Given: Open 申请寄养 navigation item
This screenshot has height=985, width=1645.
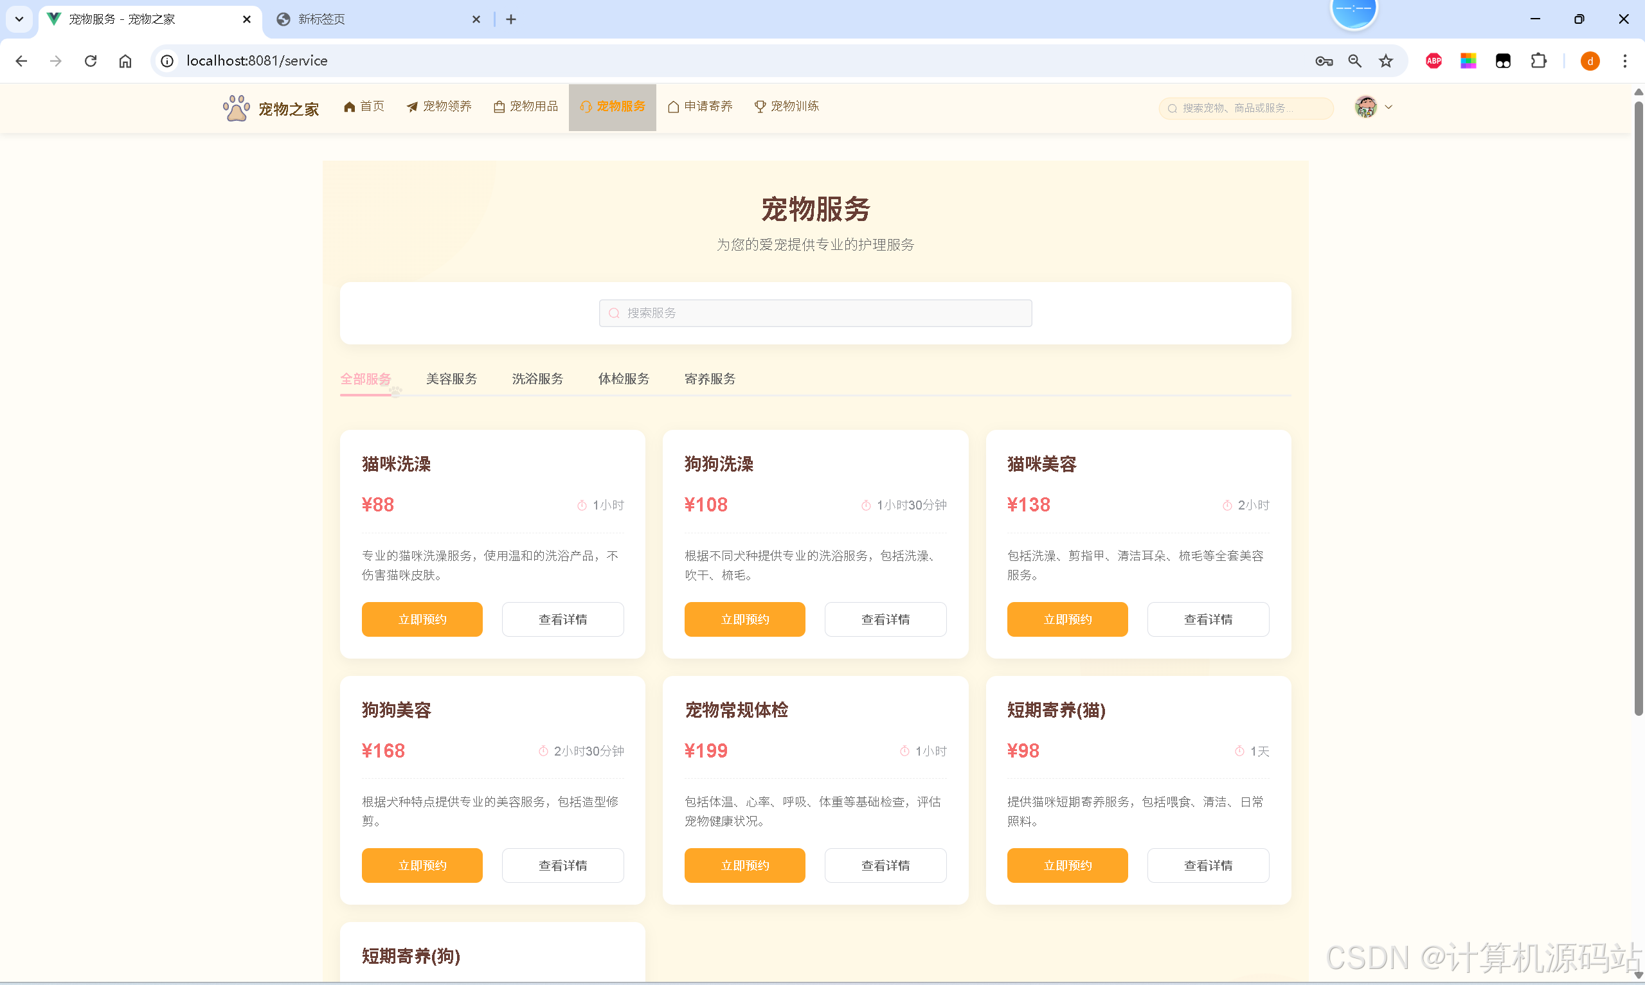Looking at the screenshot, I should pos(699,107).
